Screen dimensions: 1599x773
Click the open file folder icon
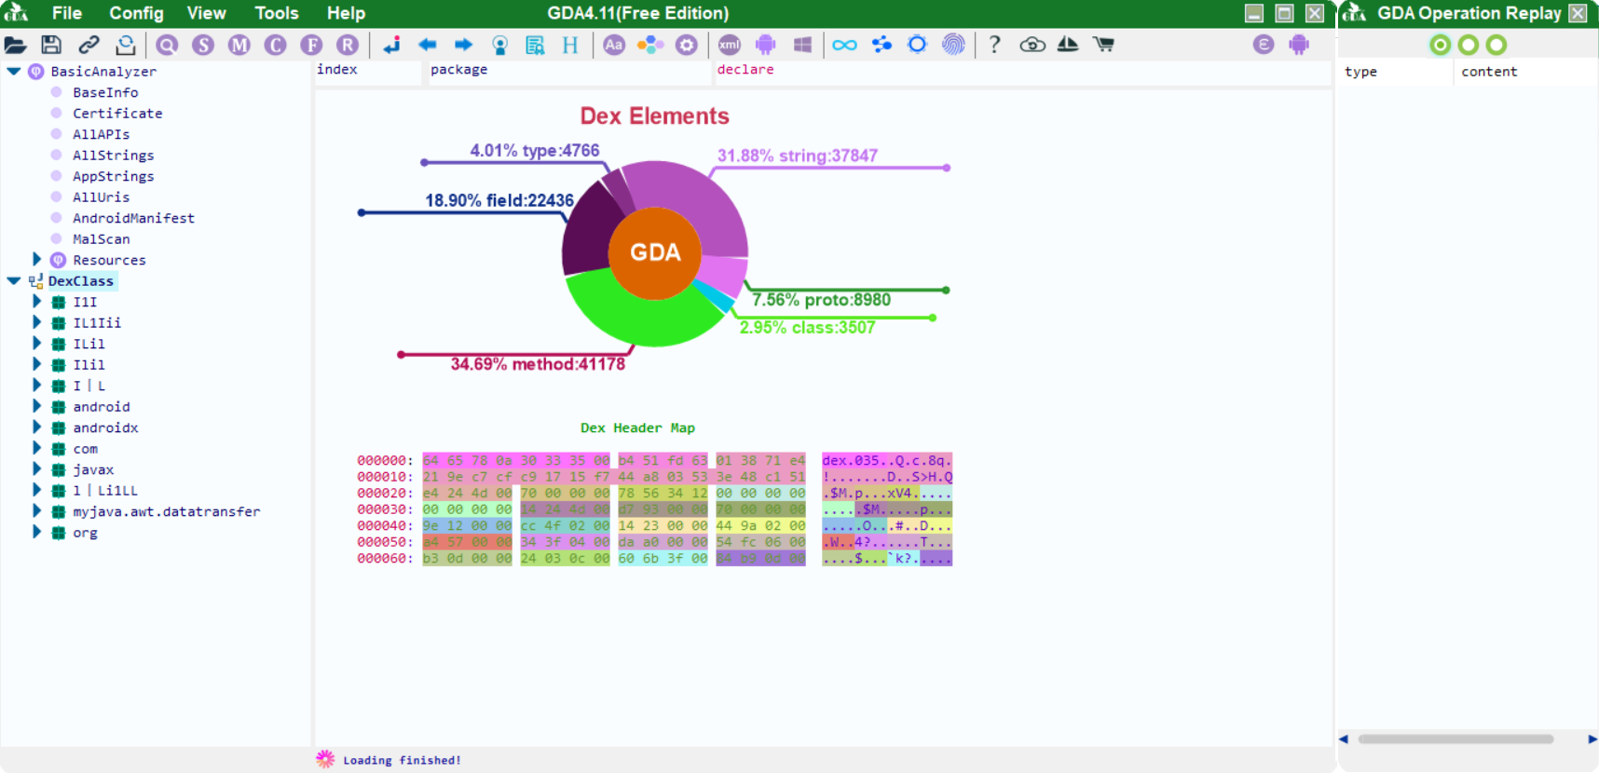coord(15,45)
